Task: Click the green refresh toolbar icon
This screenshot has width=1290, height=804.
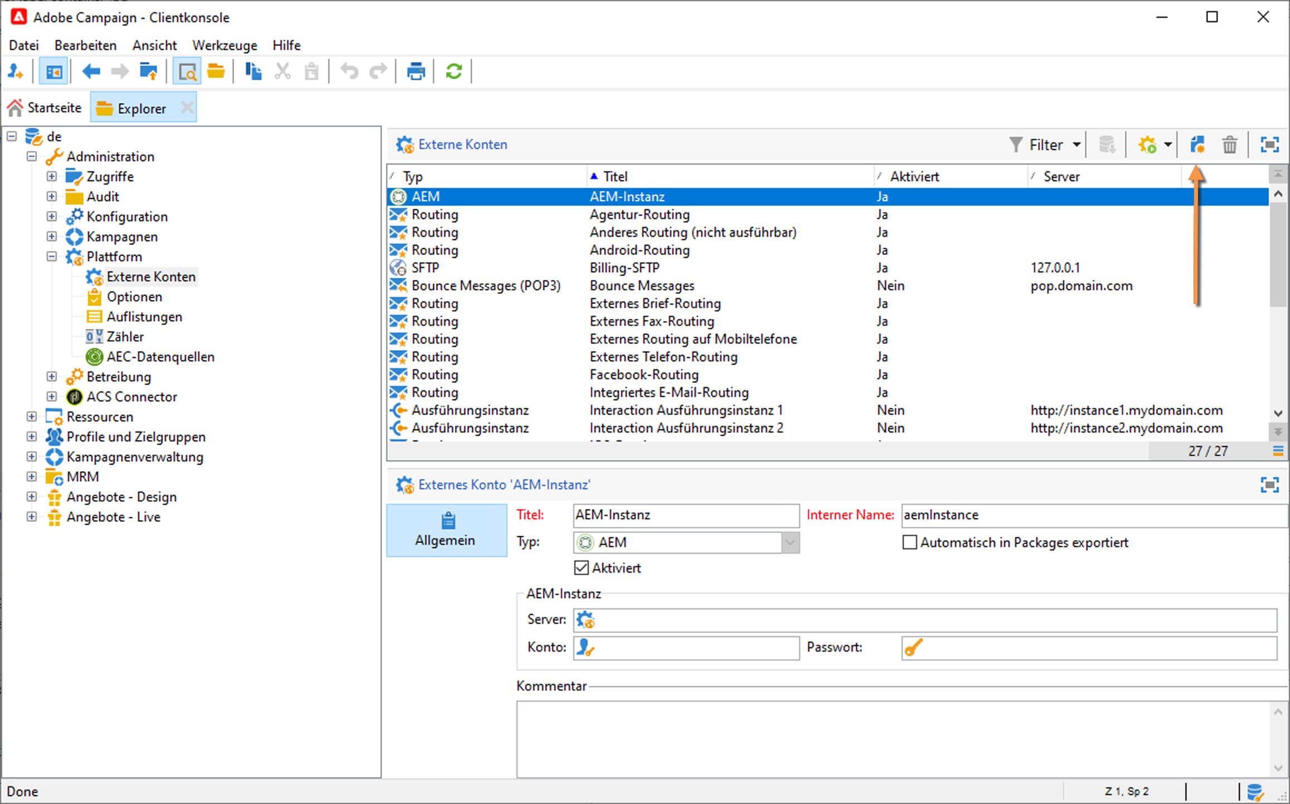Action: pyautogui.click(x=453, y=71)
